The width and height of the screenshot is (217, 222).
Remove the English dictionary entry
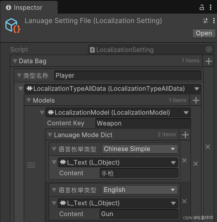coord(184,201)
